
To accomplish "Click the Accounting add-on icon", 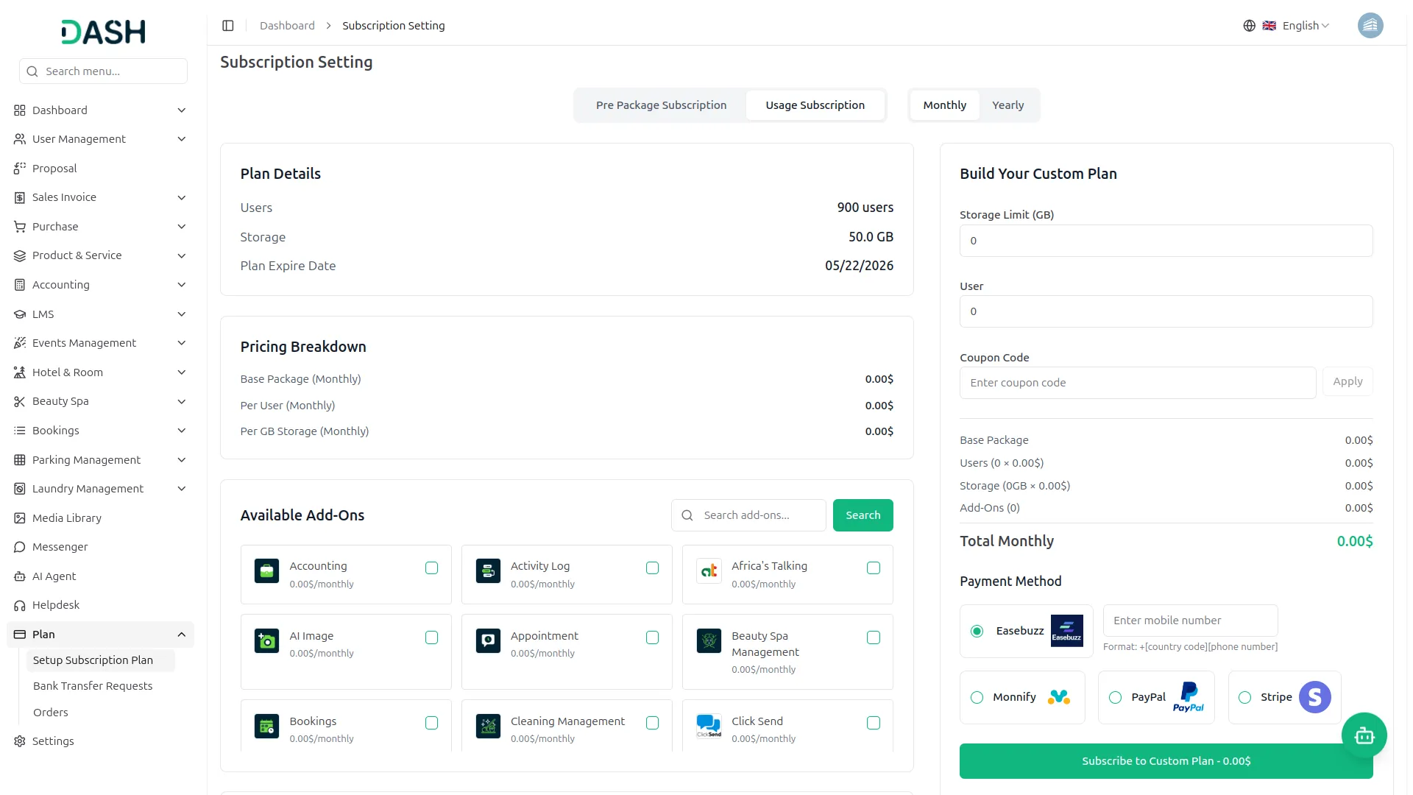I will click(x=266, y=570).
